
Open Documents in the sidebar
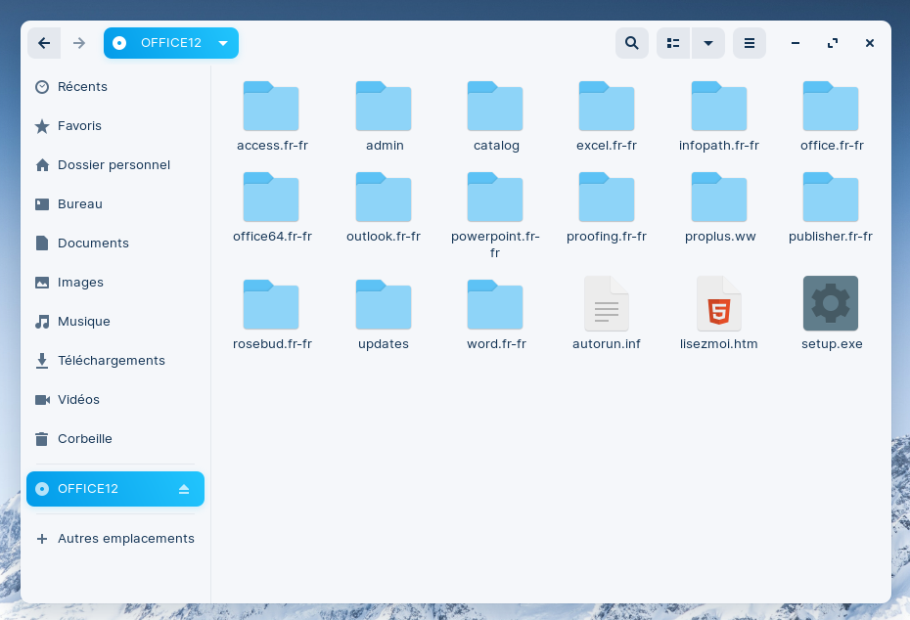pos(115,243)
